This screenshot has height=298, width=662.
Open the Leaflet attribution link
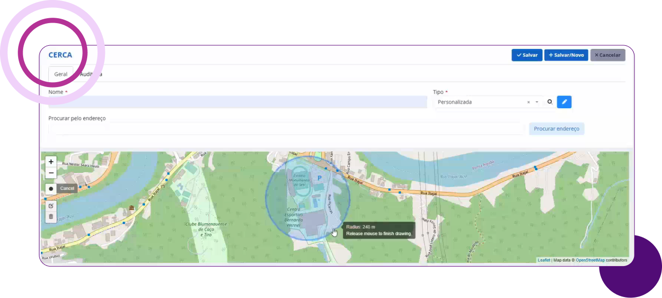point(544,260)
